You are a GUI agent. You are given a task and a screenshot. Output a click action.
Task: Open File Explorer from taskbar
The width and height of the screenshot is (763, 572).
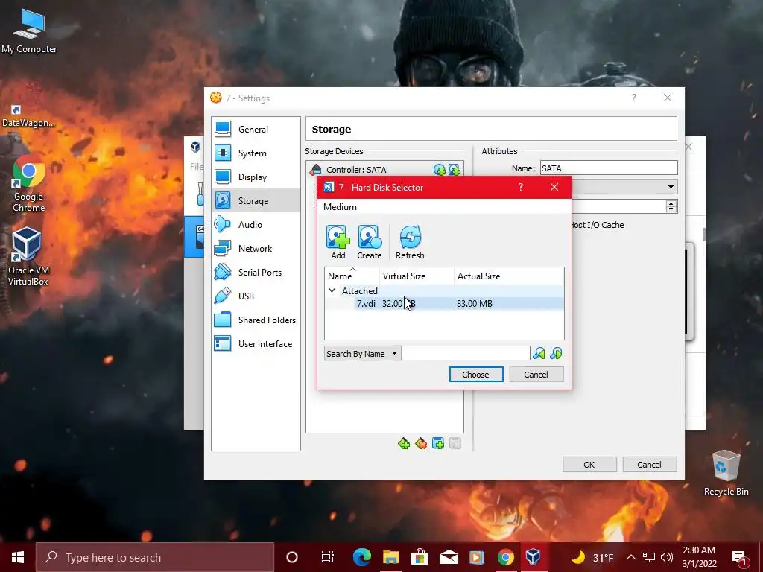[390, 557]
